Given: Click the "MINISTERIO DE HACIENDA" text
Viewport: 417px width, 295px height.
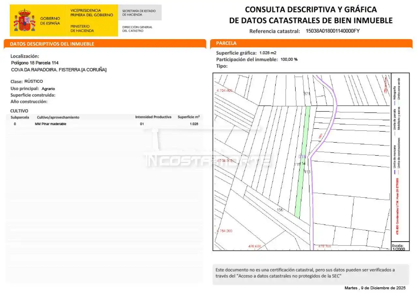Looking at the screenshot, I should 82,28.
